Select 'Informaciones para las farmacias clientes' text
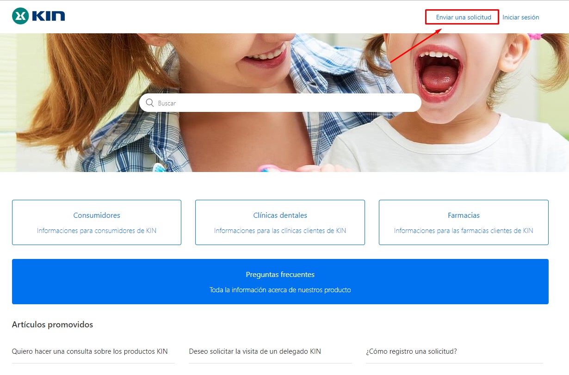The width and height of the screenshot is (569, 375). 464,230
